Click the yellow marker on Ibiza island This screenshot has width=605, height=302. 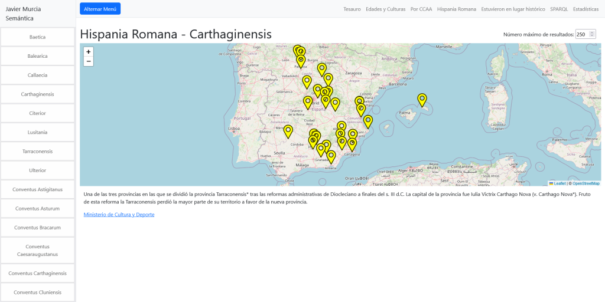click(x=422, y=99)
